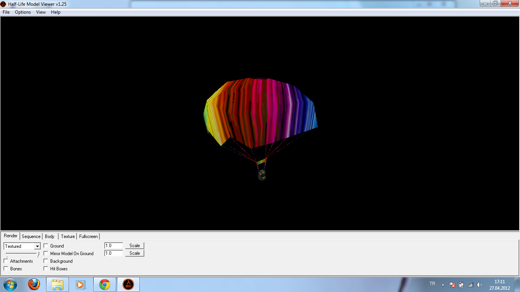Viewport: 520px width, 292px height.
Task: Switch to the Sequence tab
Action: (x=31, y=236)
